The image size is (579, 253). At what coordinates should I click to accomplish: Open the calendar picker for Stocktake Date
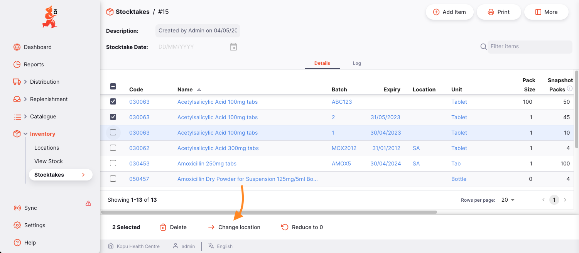pos(233,47)
